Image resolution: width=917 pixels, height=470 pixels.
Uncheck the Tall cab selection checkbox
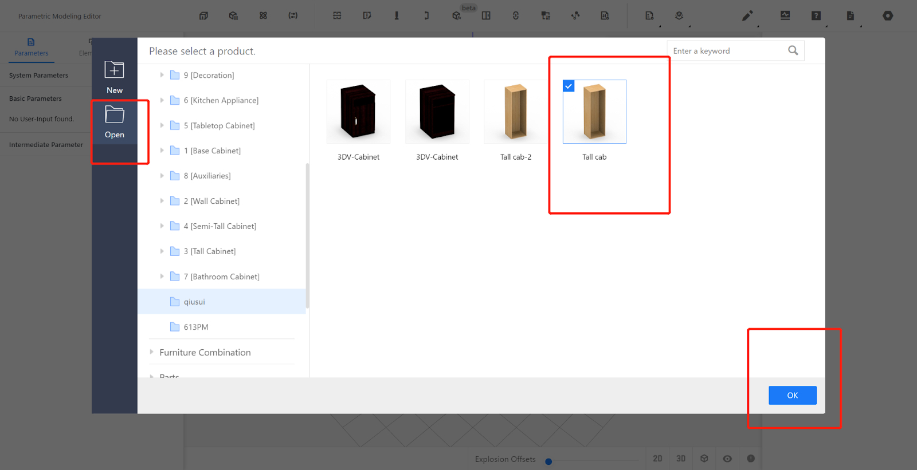click(569, 86)
